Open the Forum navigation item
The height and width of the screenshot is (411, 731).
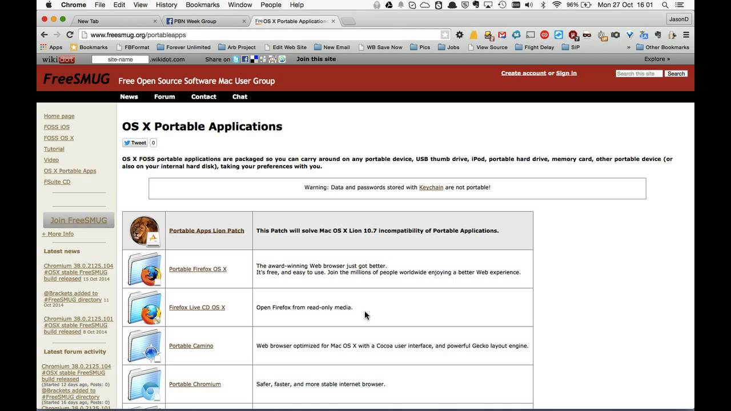tap(164, 96)
